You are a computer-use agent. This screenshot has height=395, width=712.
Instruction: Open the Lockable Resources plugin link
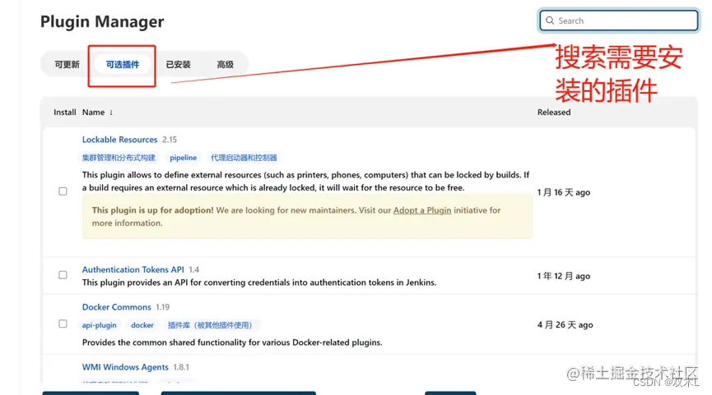coord(119,140)
